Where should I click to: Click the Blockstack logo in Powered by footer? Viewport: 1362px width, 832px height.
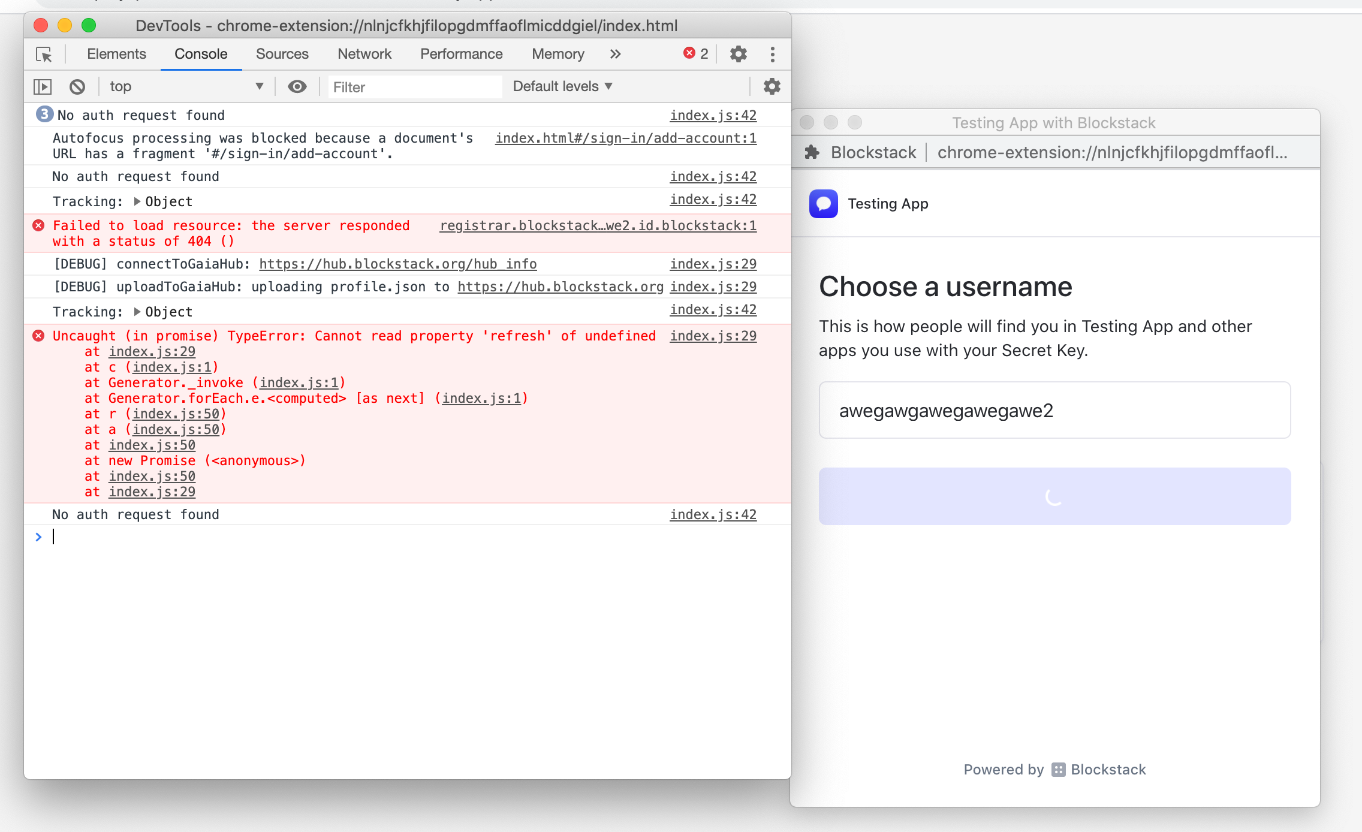1059,770
